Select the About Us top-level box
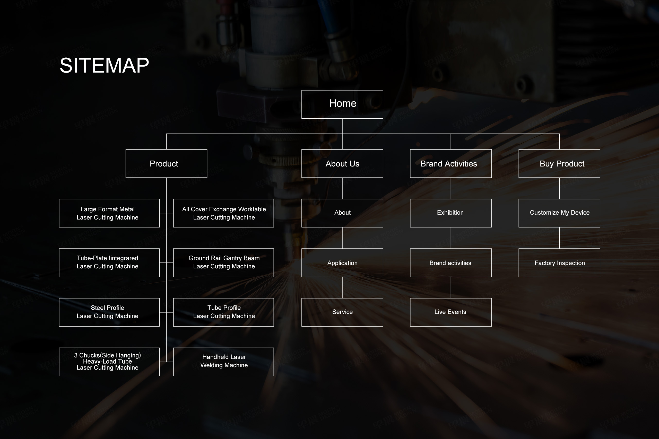This screenshot has height=439, width=659. point(342,163)
